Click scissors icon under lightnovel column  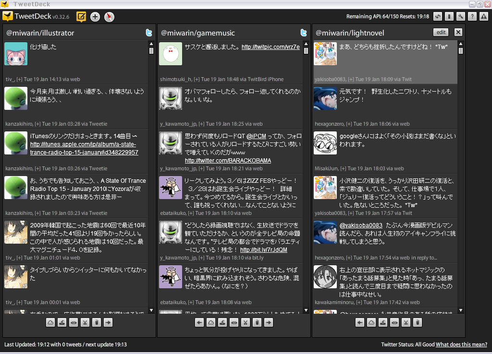click(x=406, y=322)
